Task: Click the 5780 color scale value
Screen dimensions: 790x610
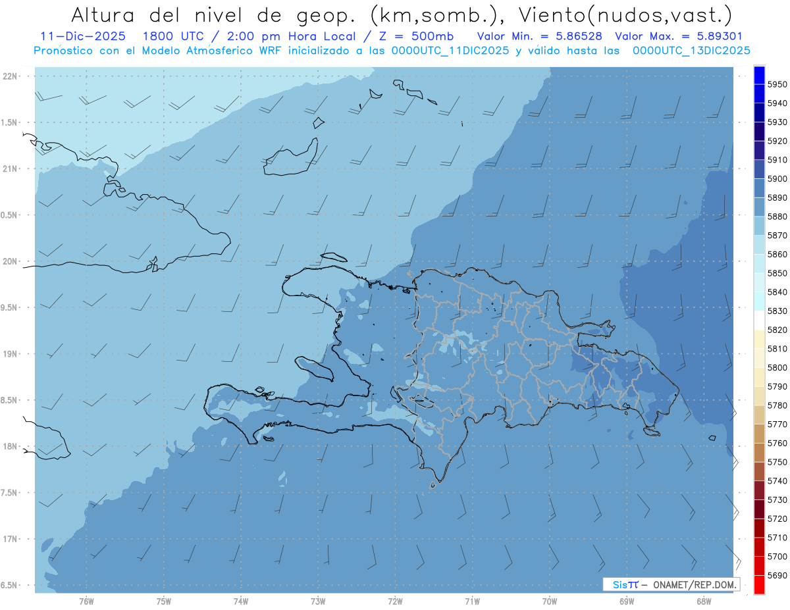Action: pyautogui.click(x=777, y=405)
